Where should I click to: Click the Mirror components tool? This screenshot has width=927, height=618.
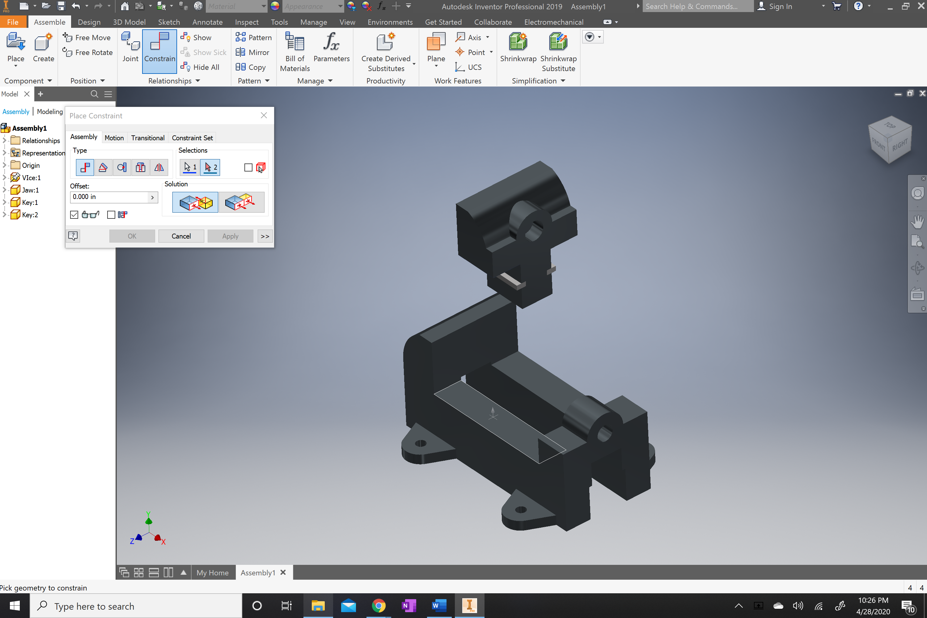pyautogui.click(x=252, y=52)
